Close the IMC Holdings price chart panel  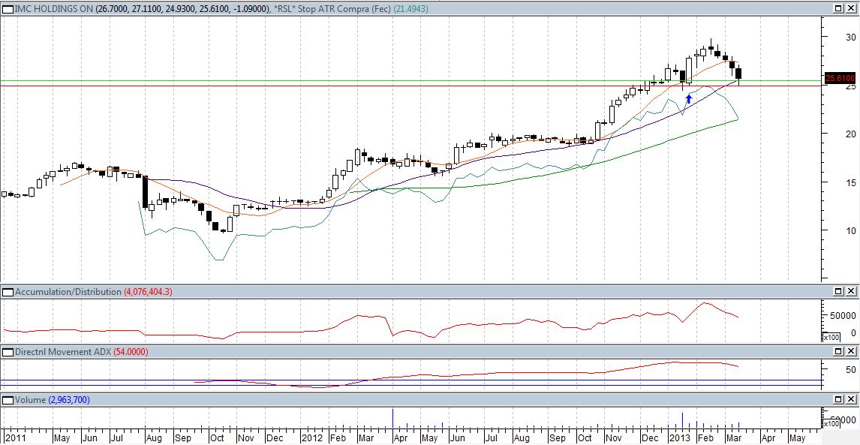pos(850,8)
